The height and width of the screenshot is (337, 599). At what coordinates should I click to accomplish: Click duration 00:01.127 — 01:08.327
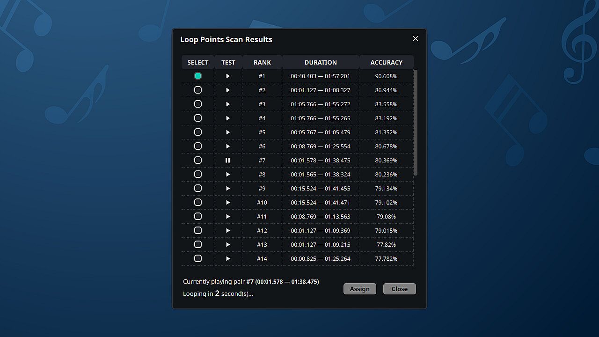(x=321, y=90)
